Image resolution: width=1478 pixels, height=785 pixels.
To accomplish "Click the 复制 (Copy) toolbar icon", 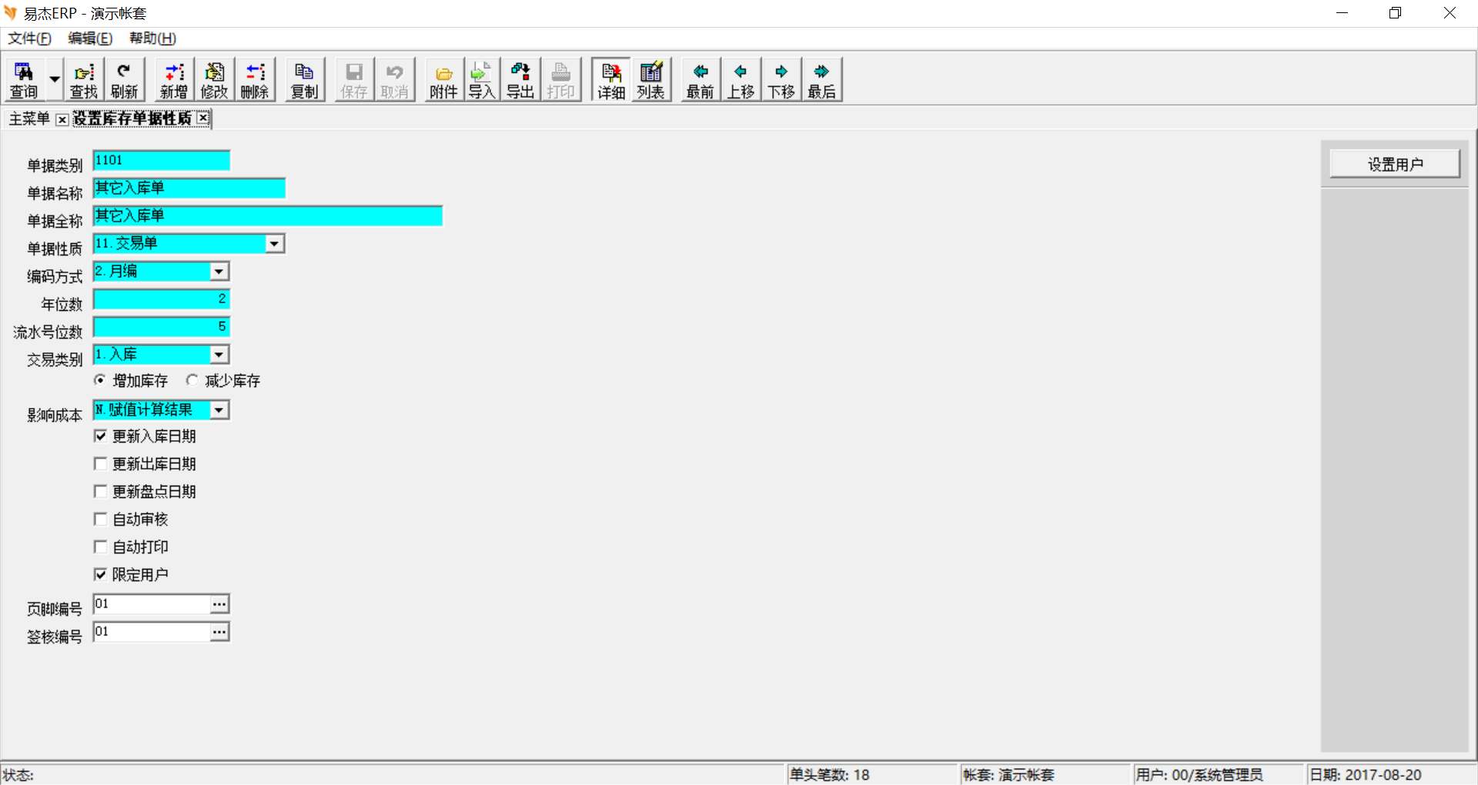I will (x=304, y=79).
